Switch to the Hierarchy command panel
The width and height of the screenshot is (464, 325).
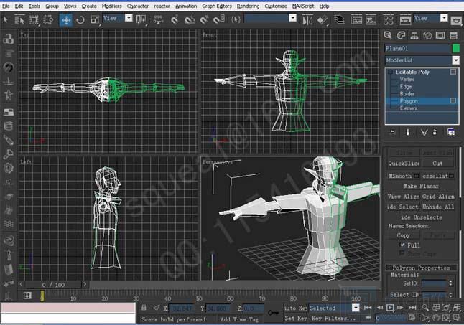[x=414, y=35]
